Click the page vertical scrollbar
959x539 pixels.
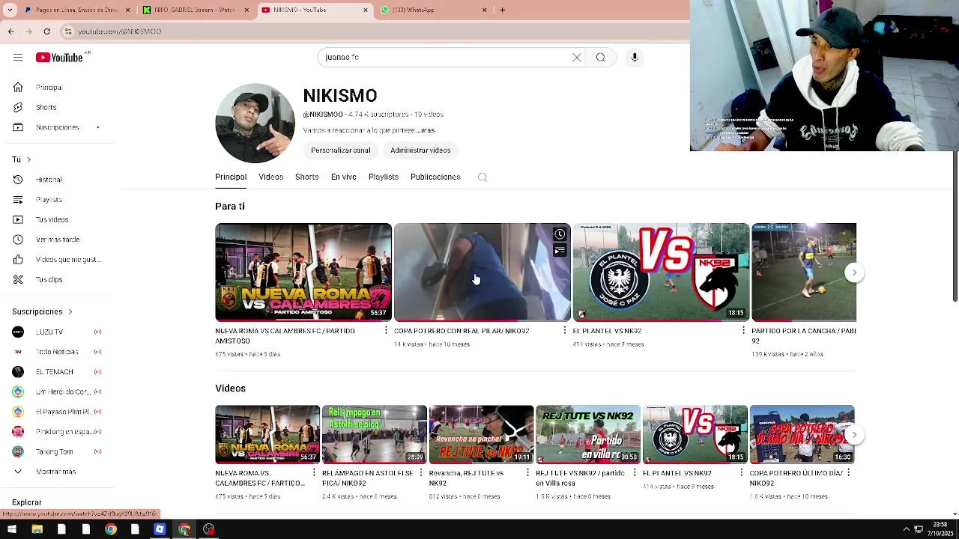(955, 227)
